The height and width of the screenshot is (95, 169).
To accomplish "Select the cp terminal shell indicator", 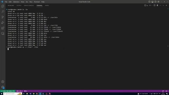I will pyautogui.click(x=146, y=5).
